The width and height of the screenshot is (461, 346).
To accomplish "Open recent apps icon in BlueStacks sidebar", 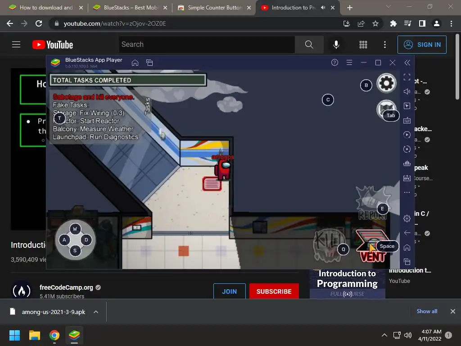I will click(407, 262).
